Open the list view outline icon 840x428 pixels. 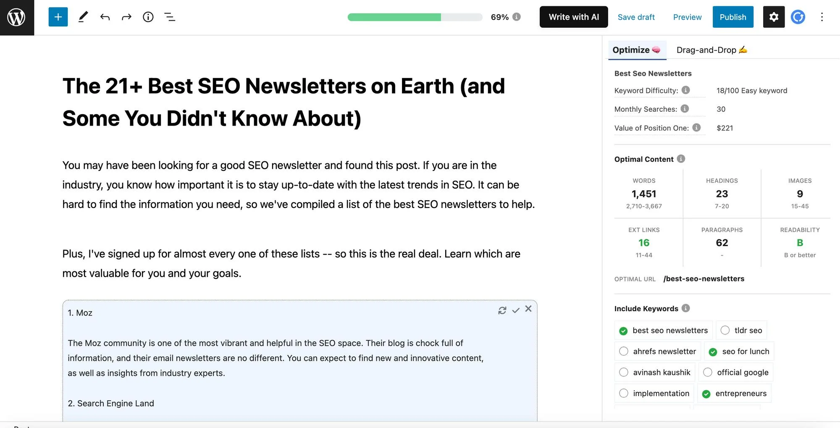click(x=170, y=17)
